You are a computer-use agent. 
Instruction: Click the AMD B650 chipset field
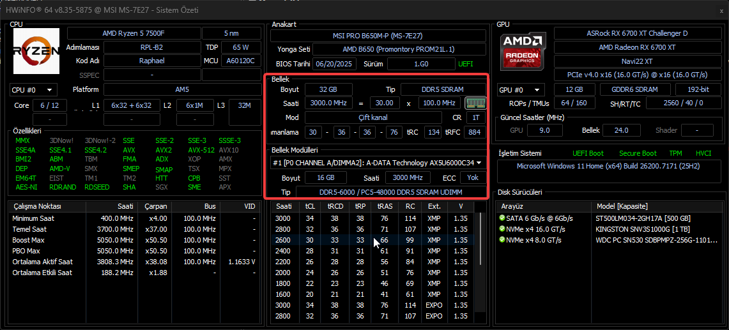tap(399, 49)
